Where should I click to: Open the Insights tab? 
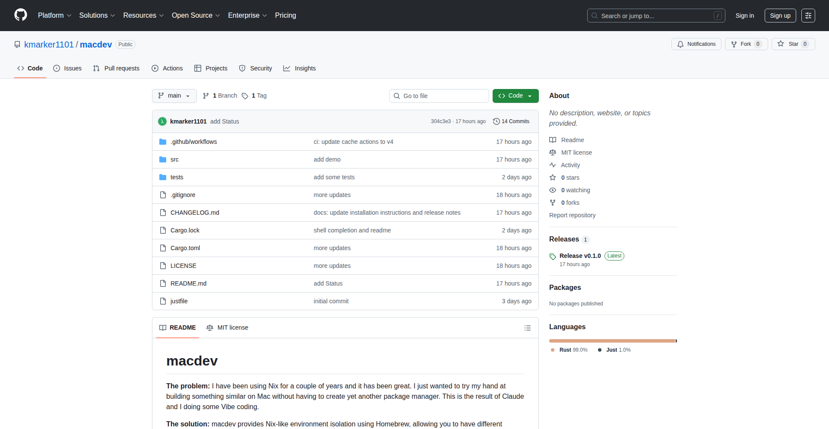tap(299, 68)
